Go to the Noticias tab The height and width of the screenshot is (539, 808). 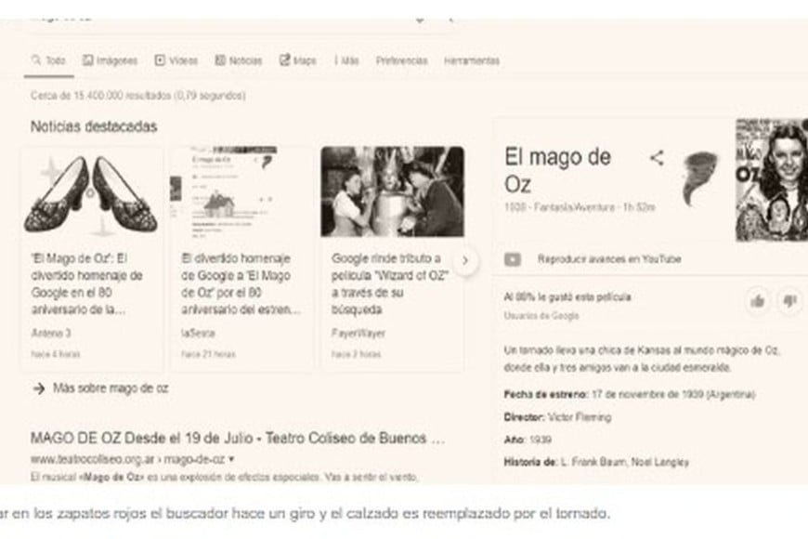click(239, 60)
